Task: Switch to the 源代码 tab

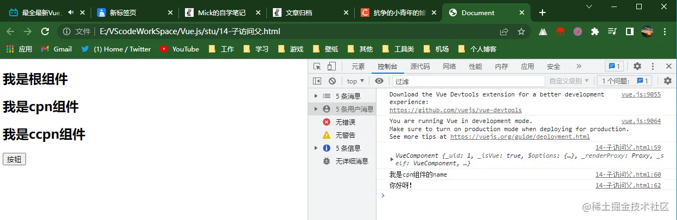Action: click(420, 66)
